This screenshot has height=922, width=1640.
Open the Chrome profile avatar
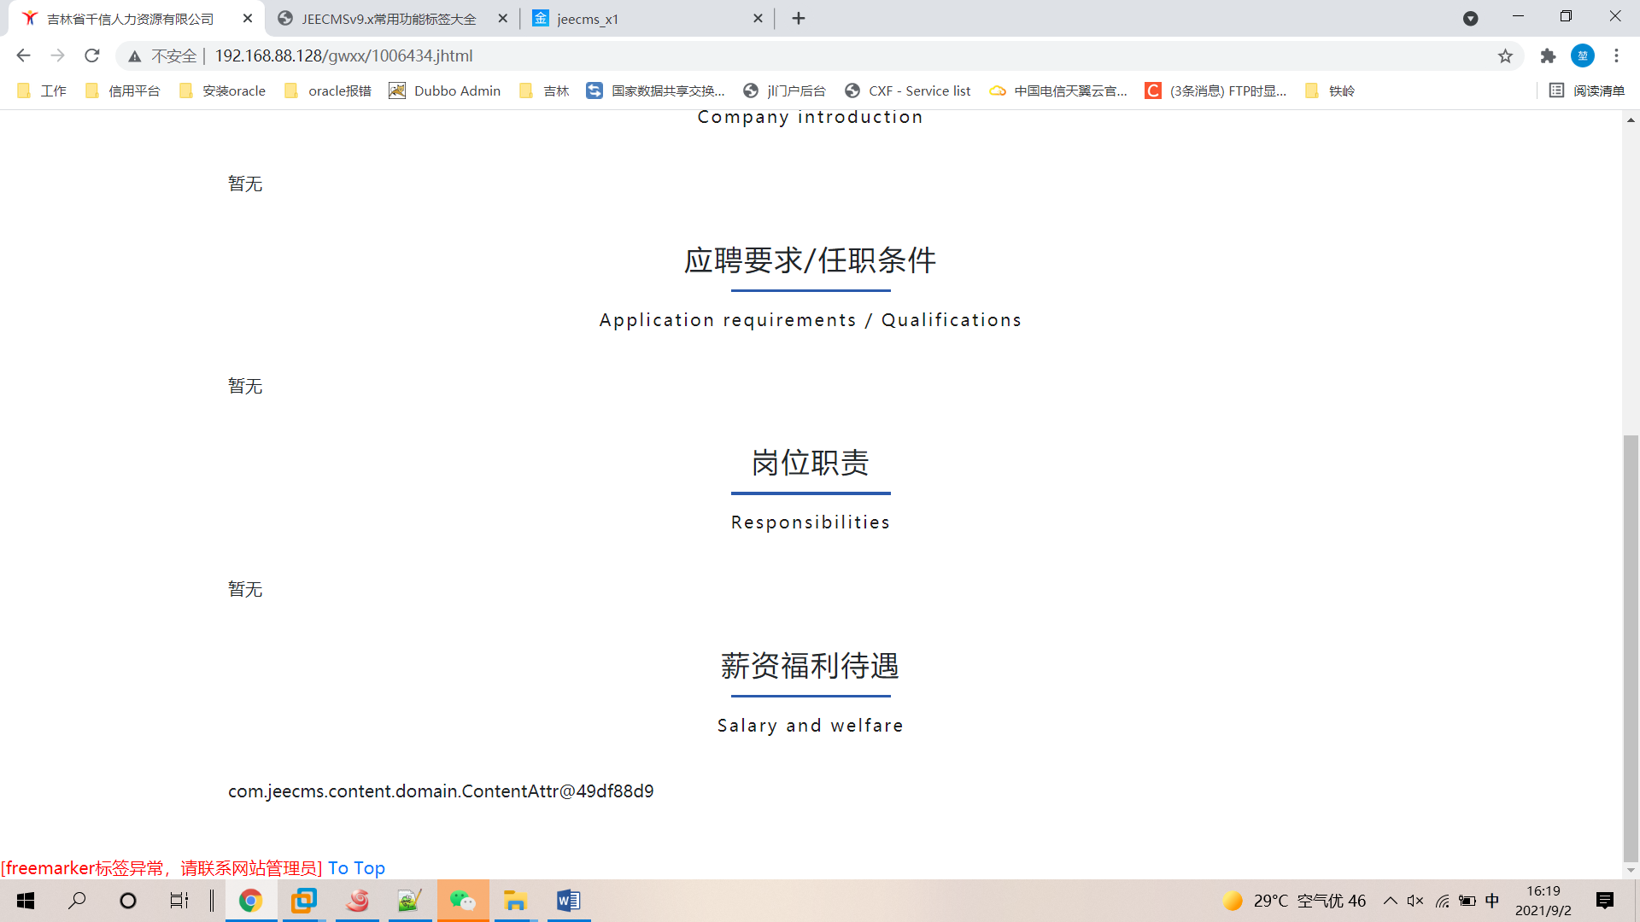(x=1582, y=55)
